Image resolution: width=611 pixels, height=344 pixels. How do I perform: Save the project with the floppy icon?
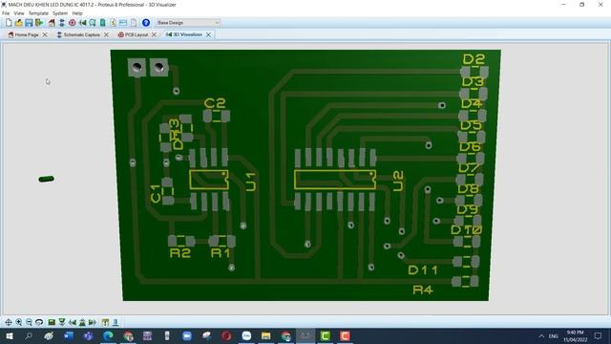click(29, 23)
